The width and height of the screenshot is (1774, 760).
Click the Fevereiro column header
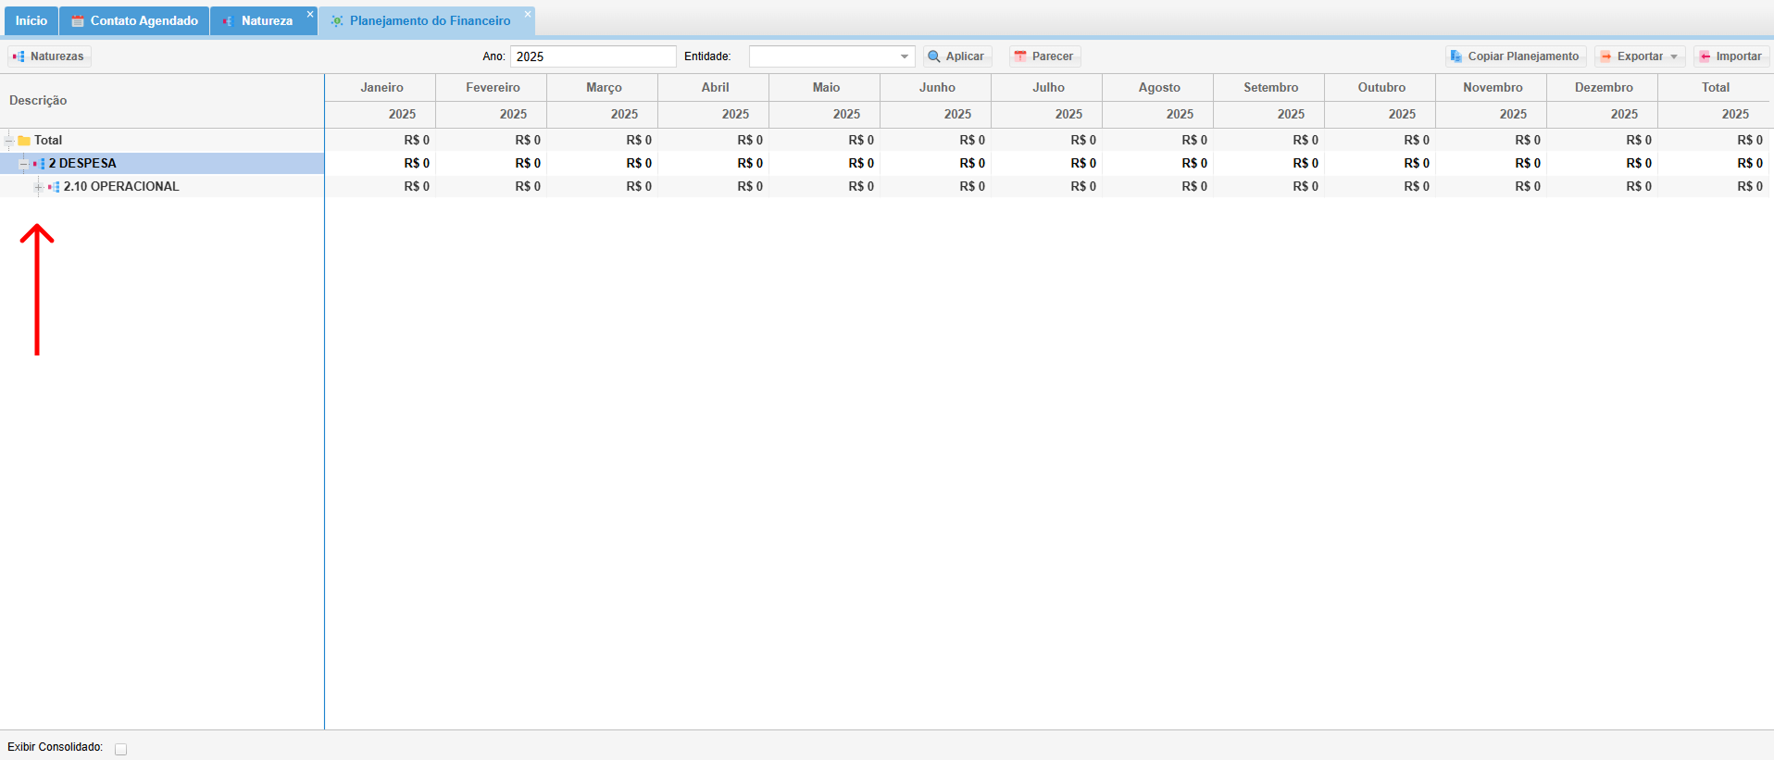[493, 87]
